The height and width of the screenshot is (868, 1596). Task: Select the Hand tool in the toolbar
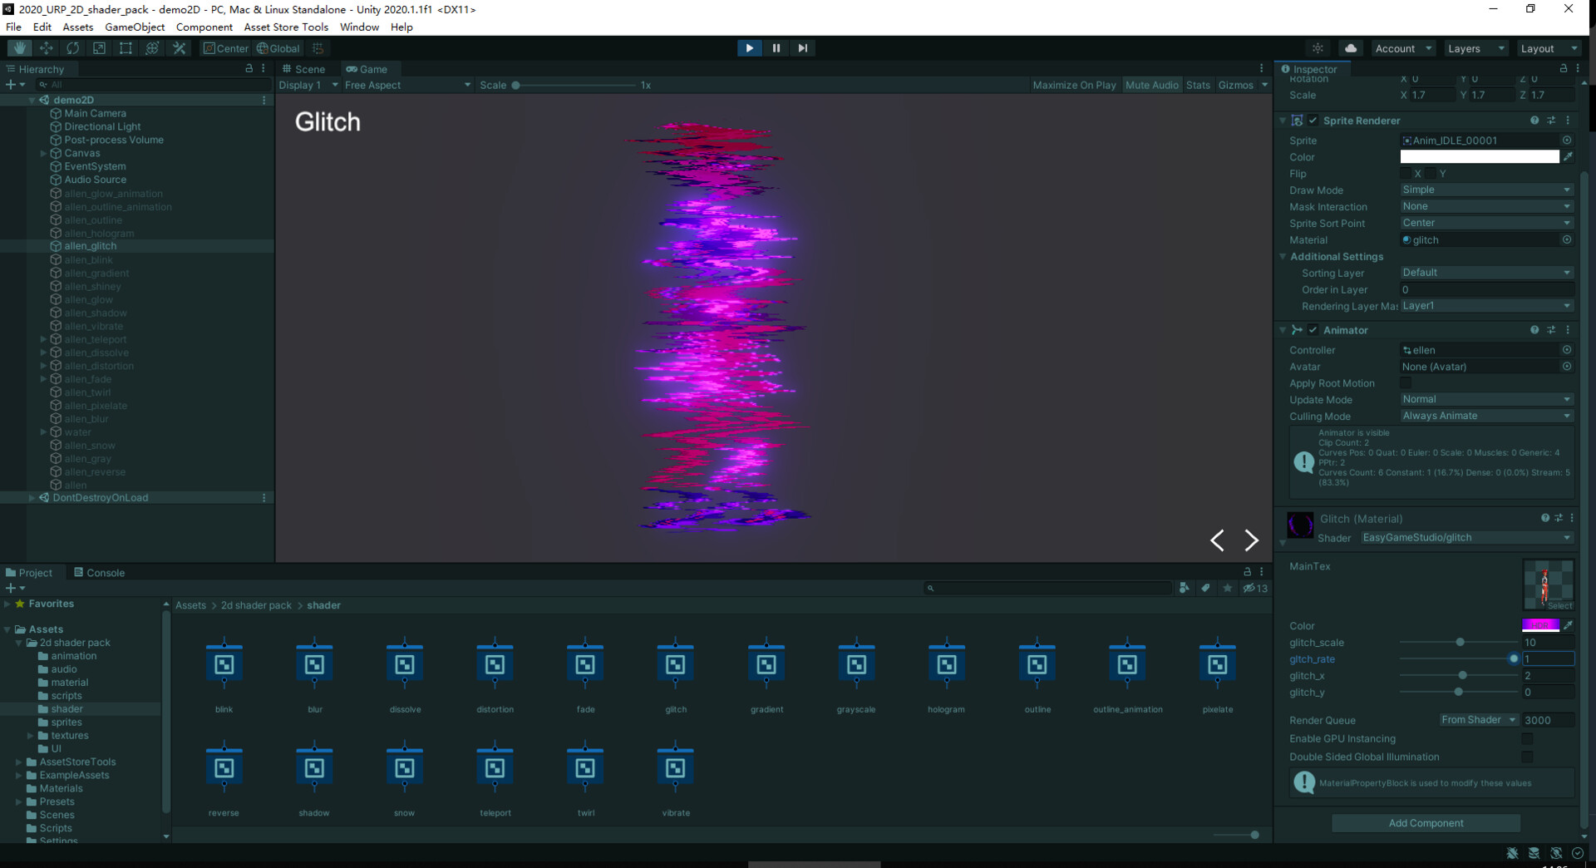[18, 47]
